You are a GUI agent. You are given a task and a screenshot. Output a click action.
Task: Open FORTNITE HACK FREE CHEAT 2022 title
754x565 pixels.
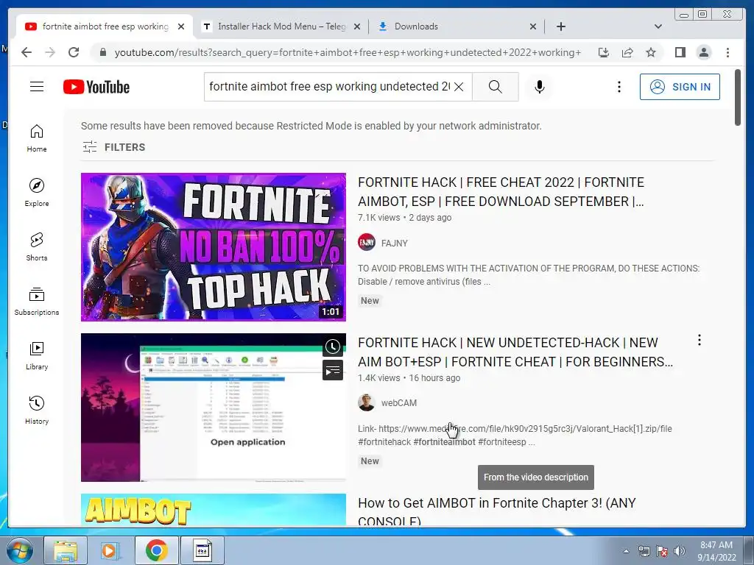501,192
